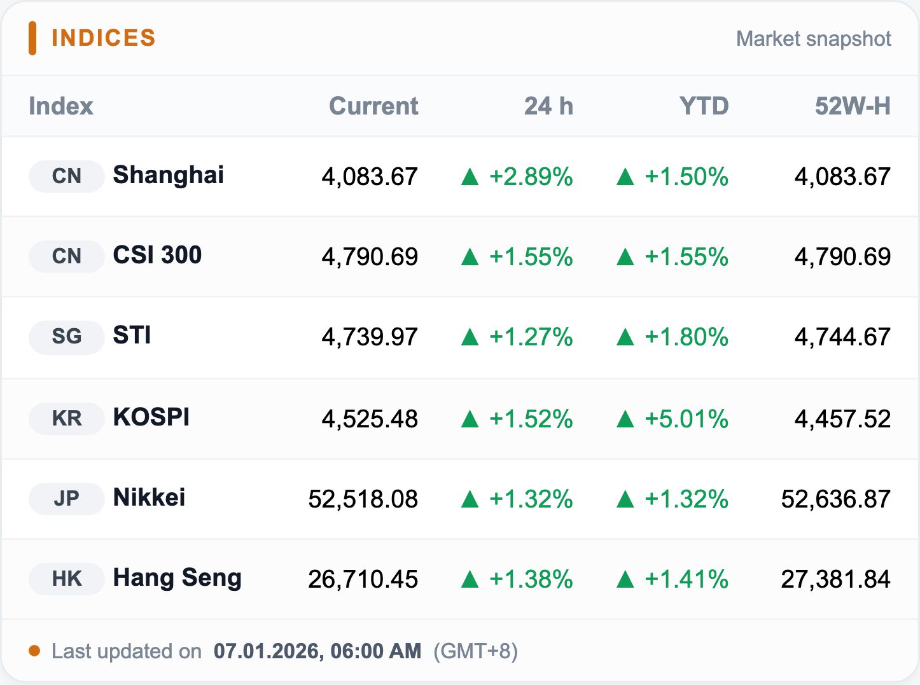Click the Market snapshot label
Image resolution: width=920 pixels, height=685 pixels.
click(x=814, y=39)
